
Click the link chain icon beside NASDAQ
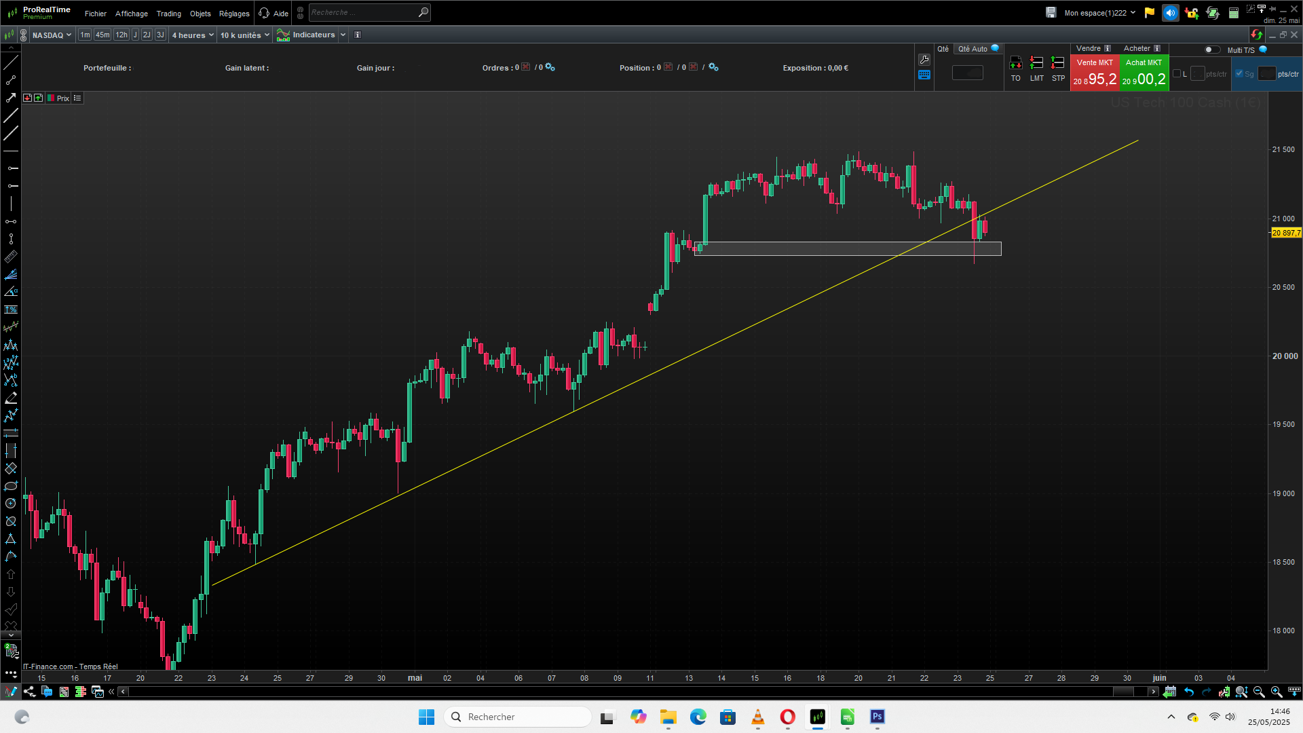pyautogui.click(x=23, y=35)
